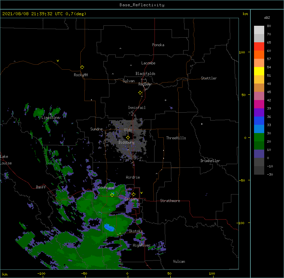Screen dimensions: 284x278
Task: Click the yellow diamond marker above Calgary
Action: pos(133,194)
